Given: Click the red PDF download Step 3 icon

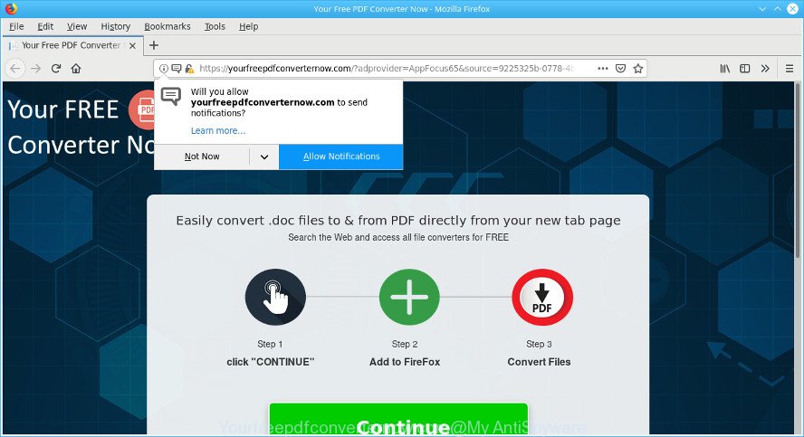Looking at the screenshot, I should [542, 297].
